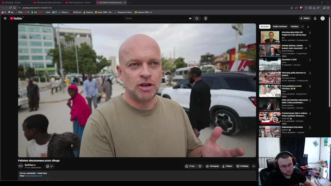This screenshot has width=331, height=186.
Task: Click the browser bookmark icon
Action: tap(14, 8)
